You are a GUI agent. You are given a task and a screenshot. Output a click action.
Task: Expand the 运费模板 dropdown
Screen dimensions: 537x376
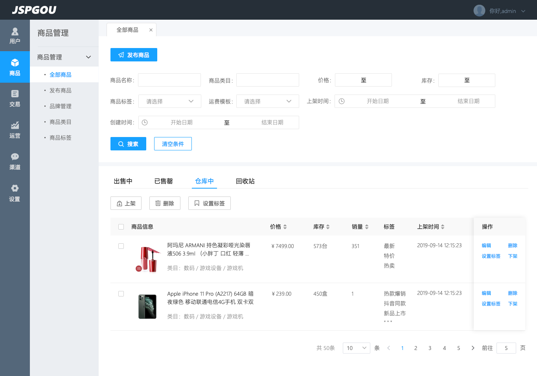coord(267,101)
